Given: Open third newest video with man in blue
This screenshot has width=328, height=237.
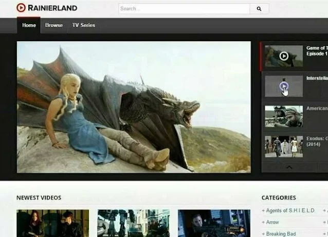Looking at the screenshot, I should (214, 223).
